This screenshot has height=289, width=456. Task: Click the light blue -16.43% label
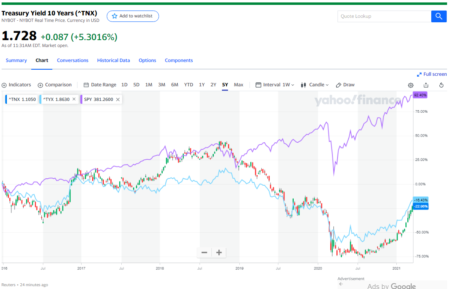421,200
